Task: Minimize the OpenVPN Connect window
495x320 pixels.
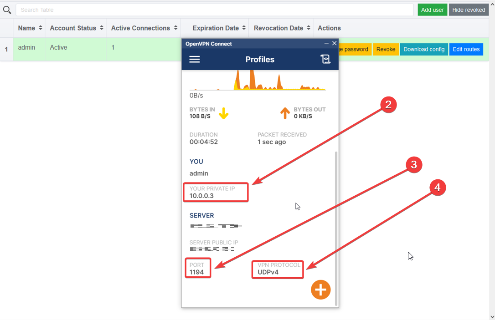Action: click(326, 43)
